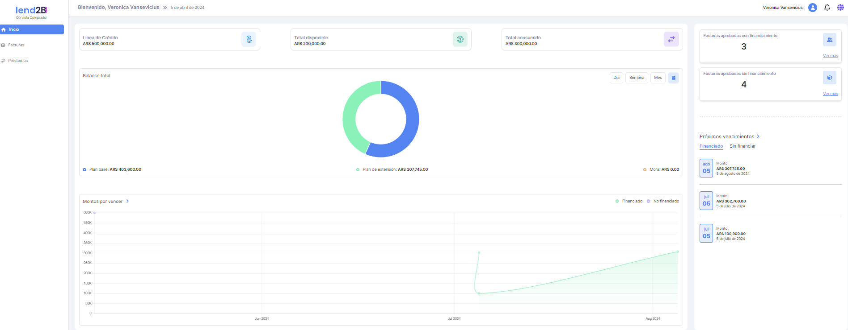Image resolution: width=848 pixels, height=330 pixels.
Task: Click the breadcrumb double chevron
Action: tap(165, 8)
